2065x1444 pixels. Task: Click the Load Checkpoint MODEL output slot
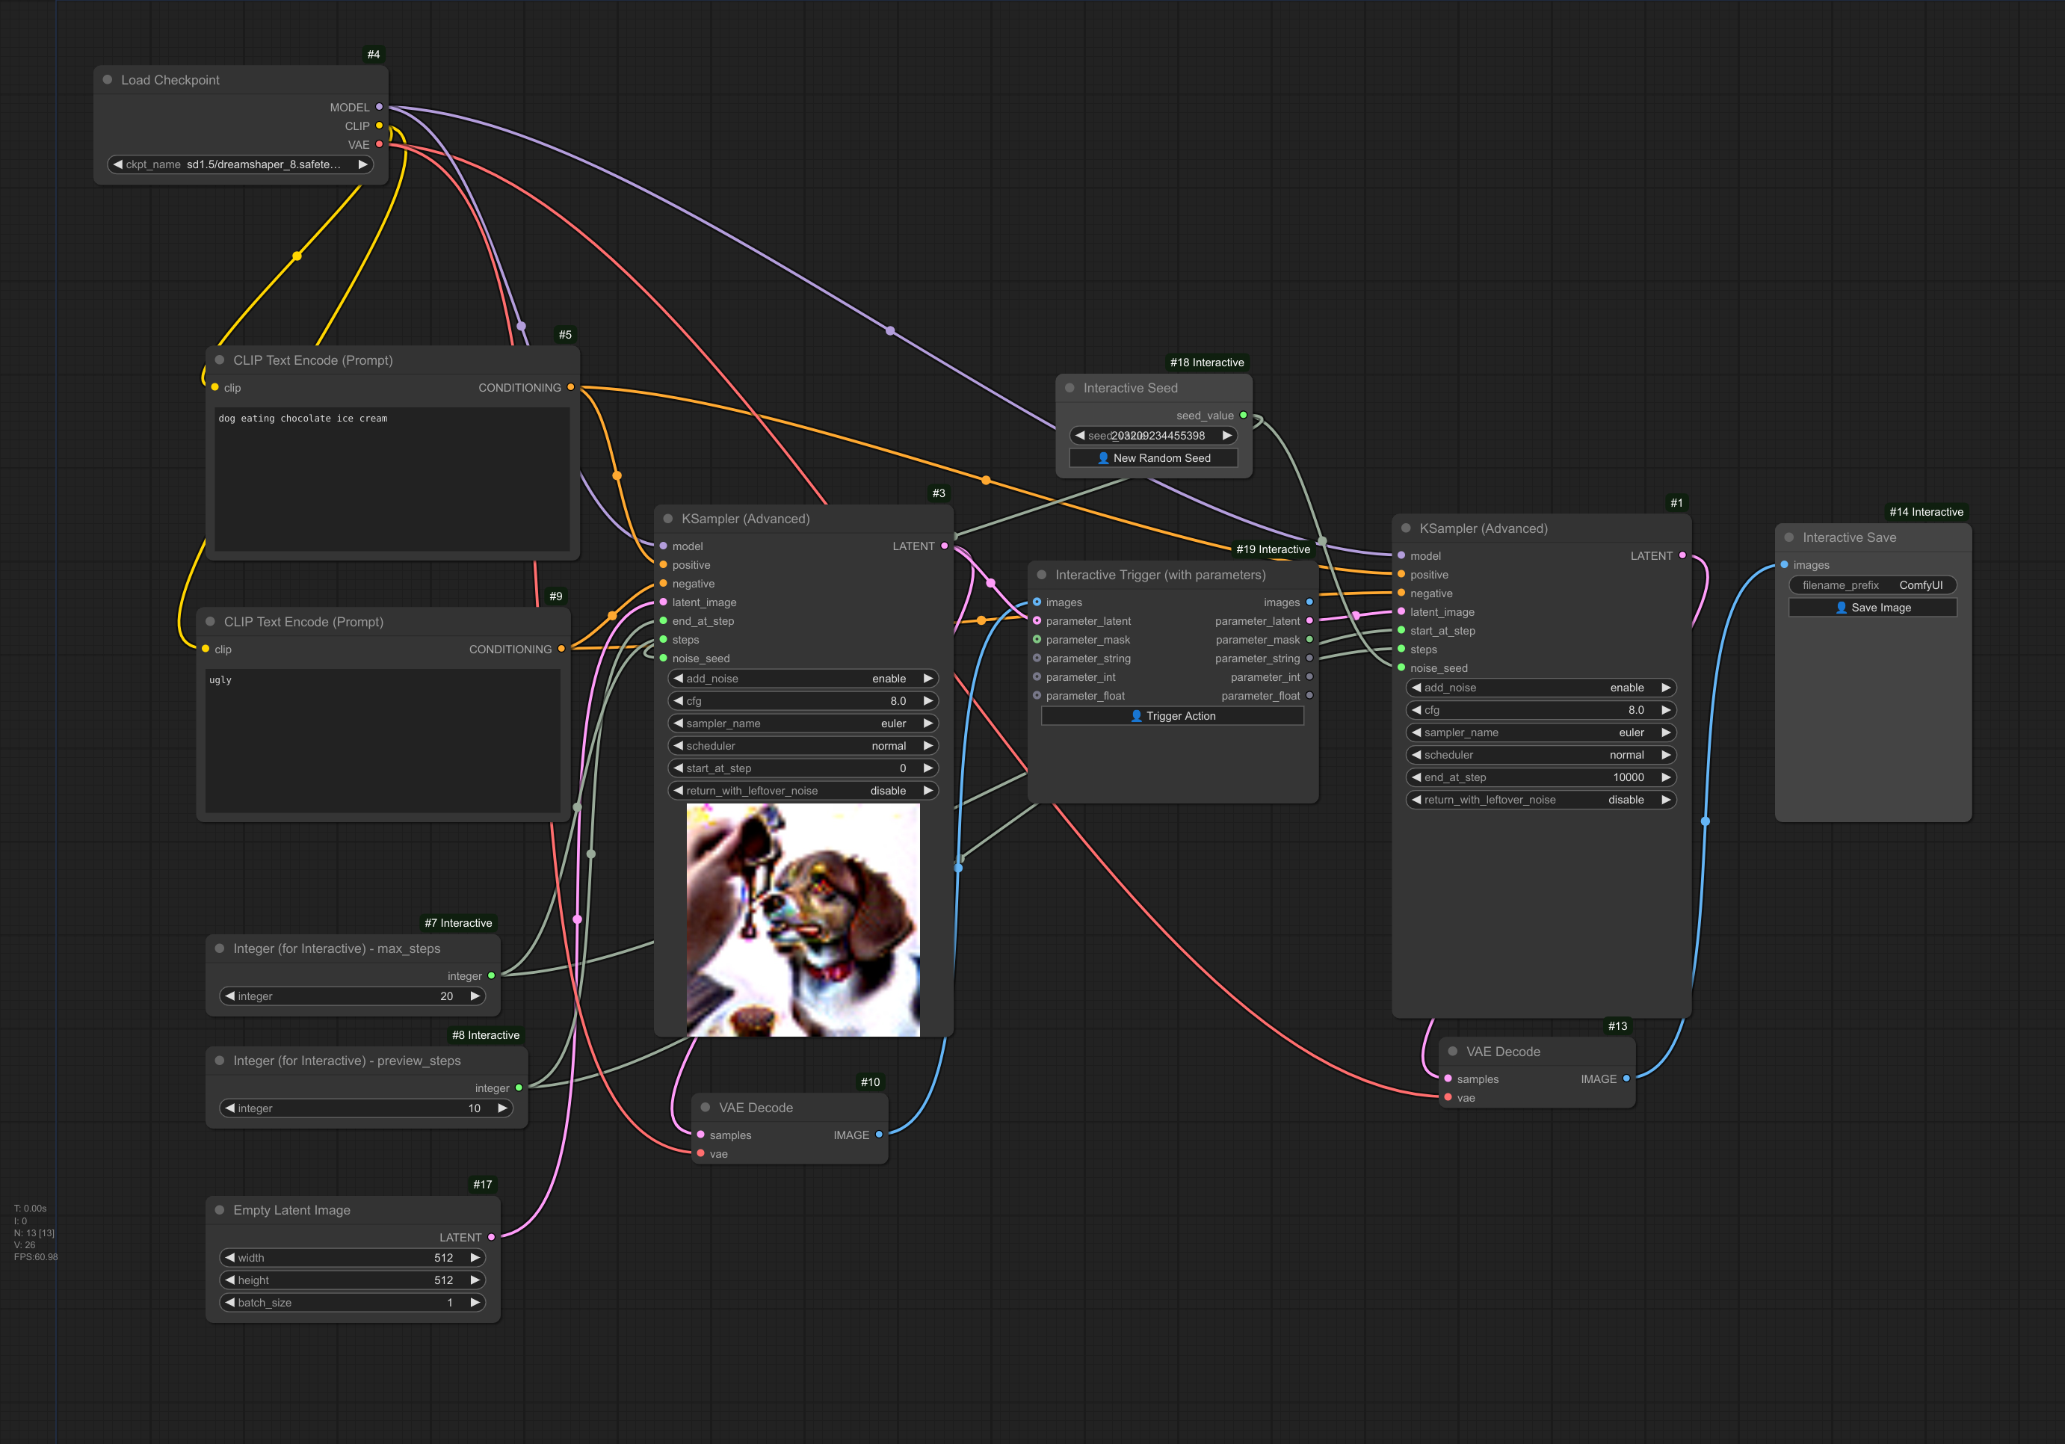380,107
